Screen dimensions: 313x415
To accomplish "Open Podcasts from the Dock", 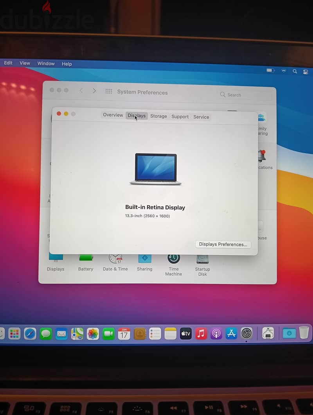I will point(216,333).
